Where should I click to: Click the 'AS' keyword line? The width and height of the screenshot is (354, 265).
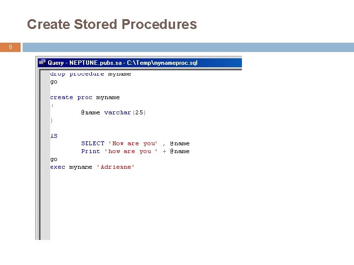[54, 136]
